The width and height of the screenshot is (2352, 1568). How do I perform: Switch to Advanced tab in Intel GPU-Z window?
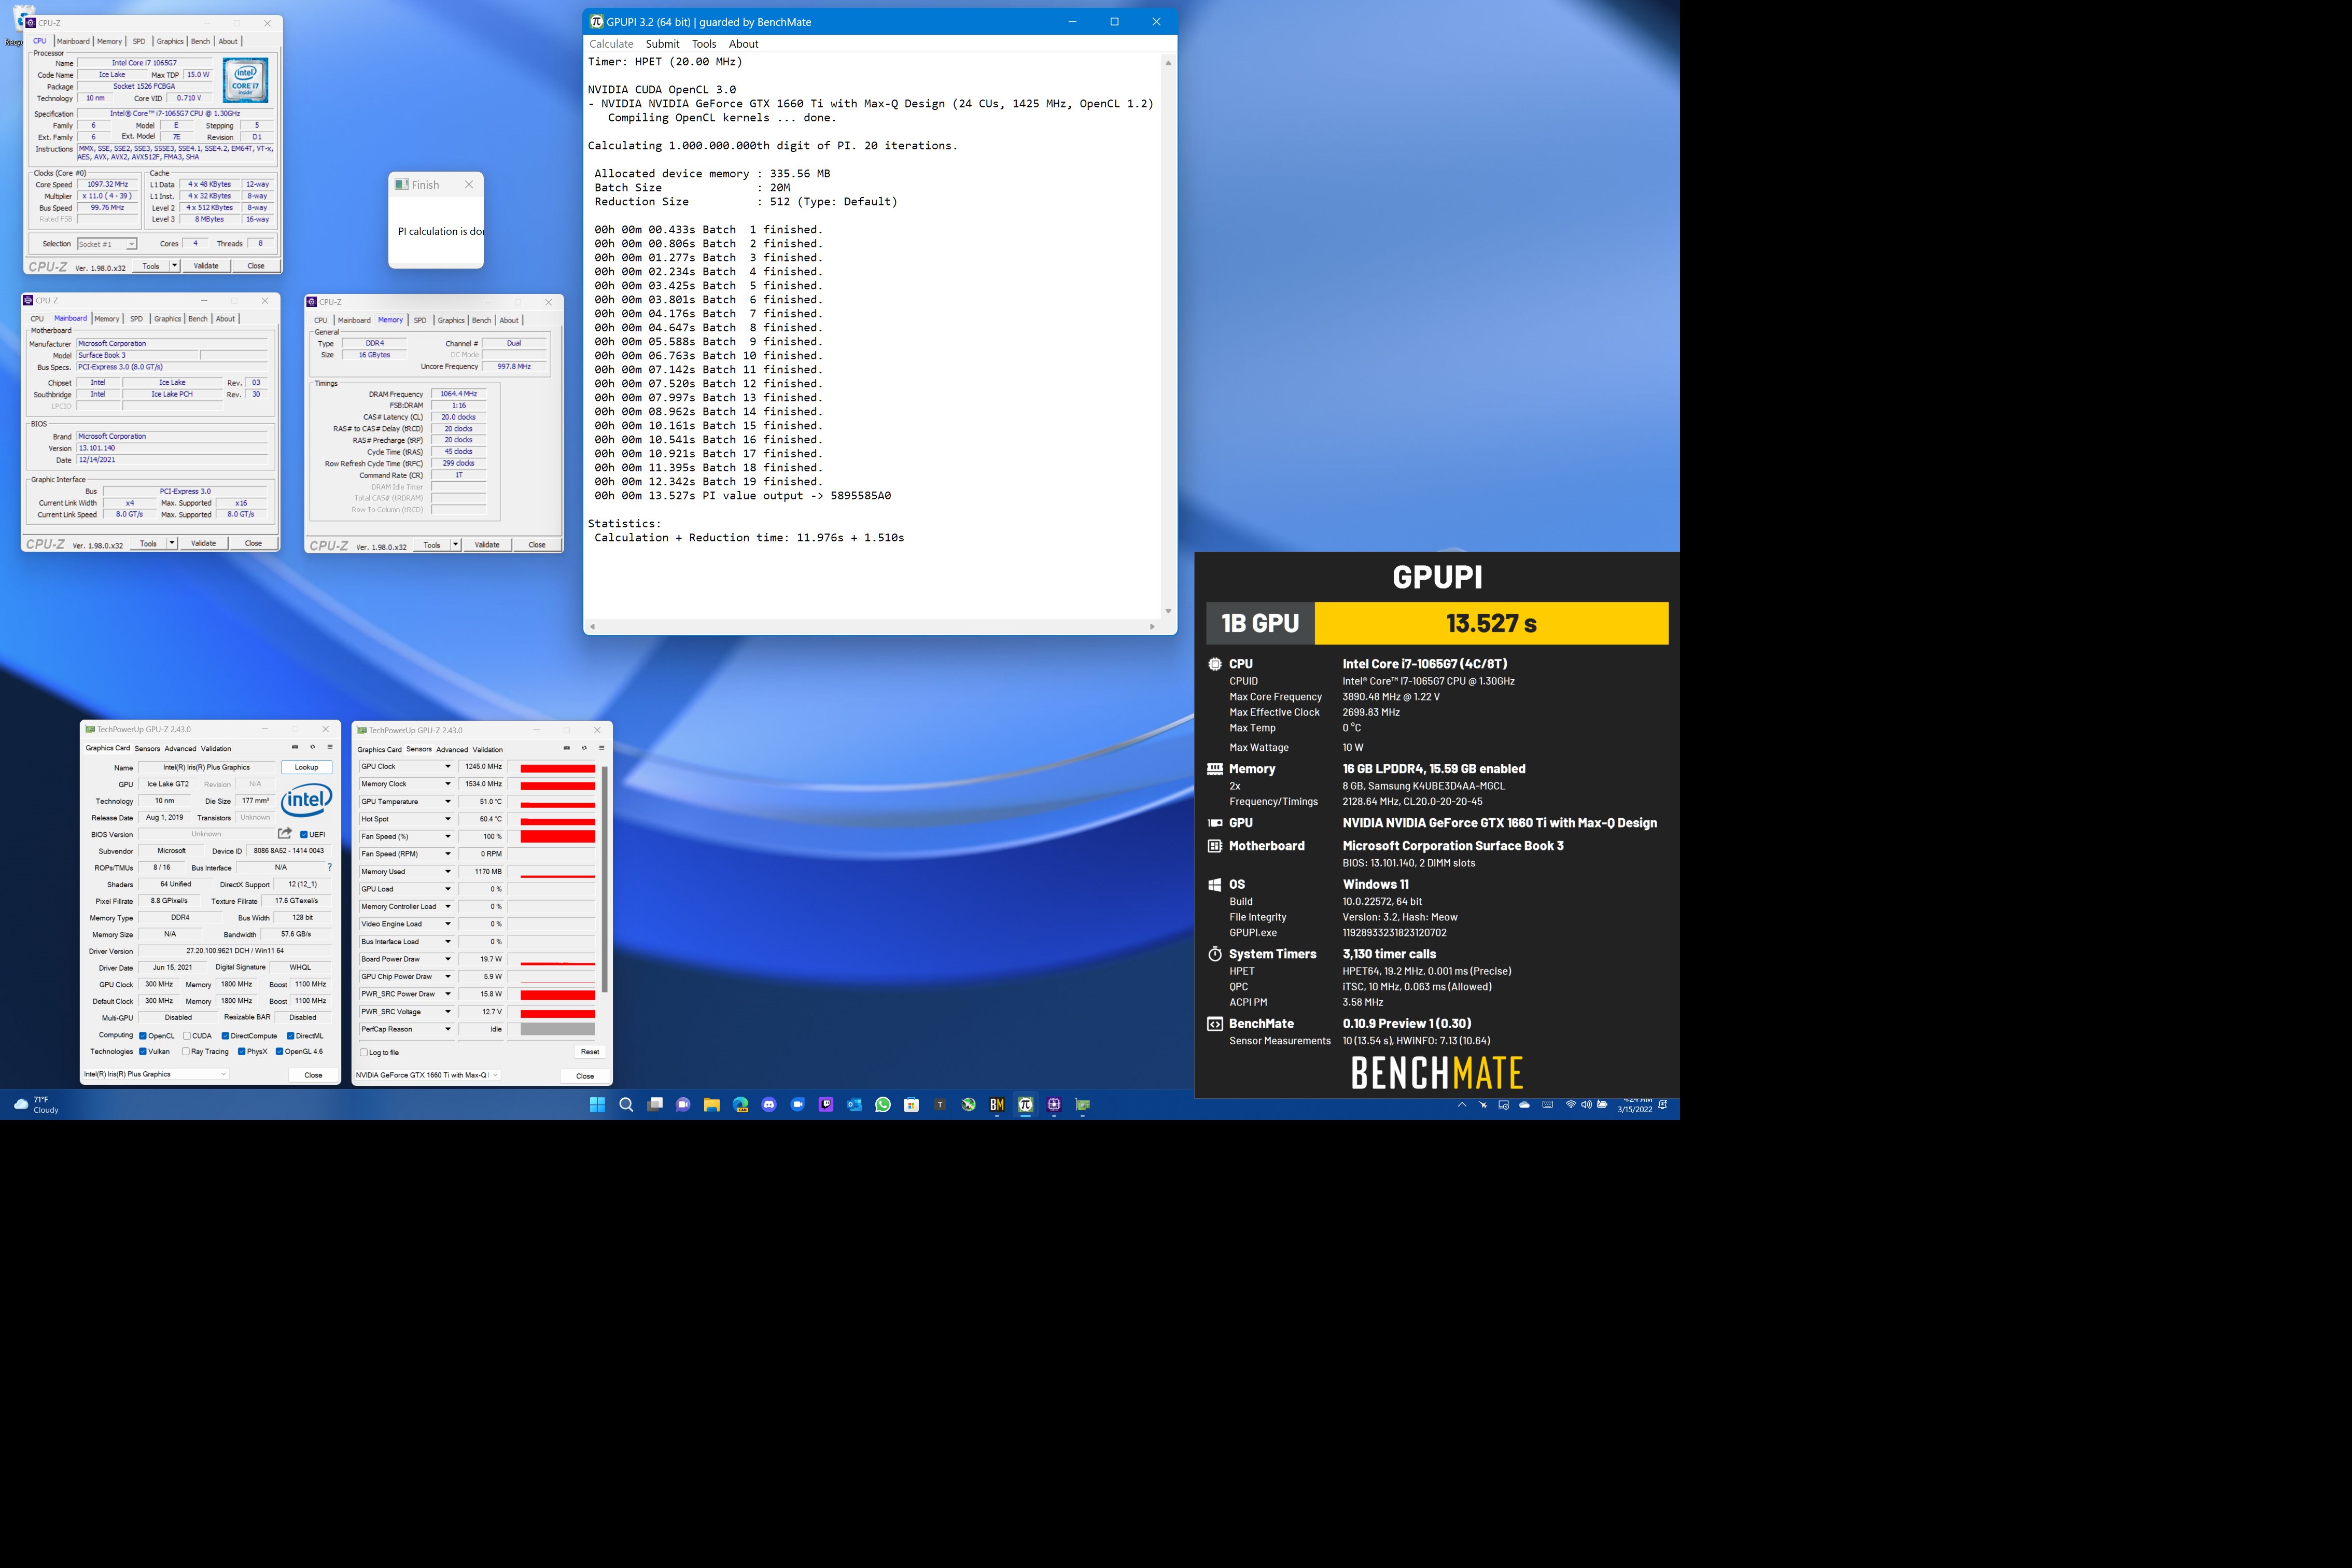(180, 748)
